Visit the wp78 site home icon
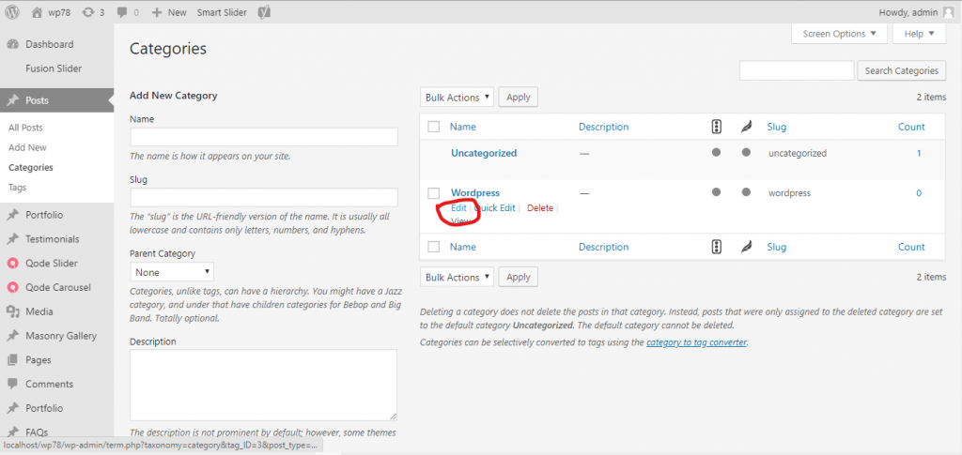 coord(38,11)
